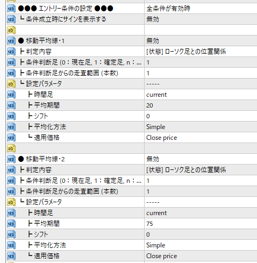
Task: Click the 123 icon beside 平均期間 value 75
Action: [11, 224]
